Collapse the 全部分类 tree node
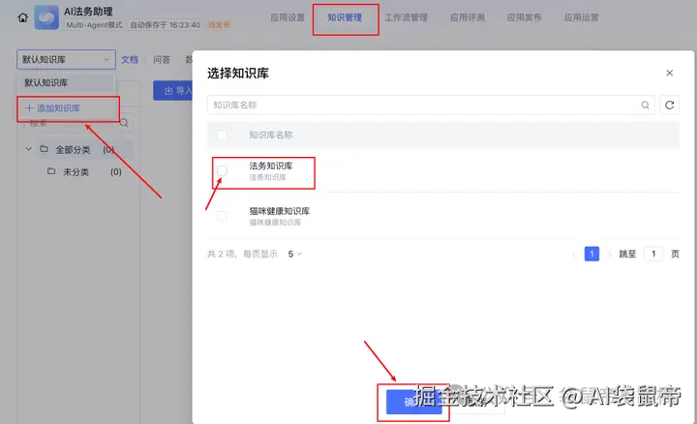Viewport: 697px width, 424px height. 28,149
